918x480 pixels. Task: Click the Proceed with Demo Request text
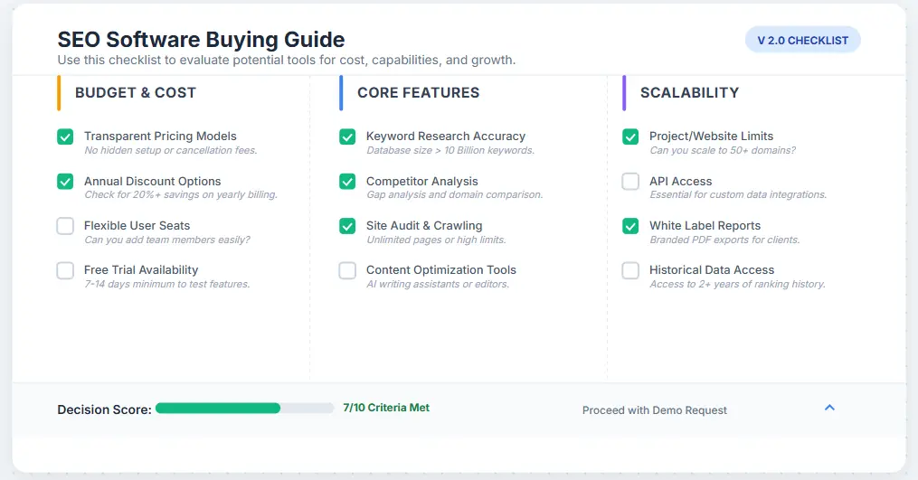655,410
